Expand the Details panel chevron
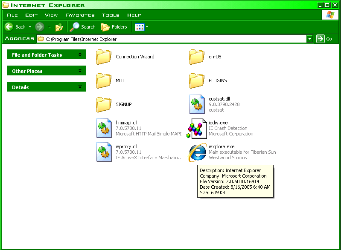Screen dimensions: 341x250 click(80, 87)
